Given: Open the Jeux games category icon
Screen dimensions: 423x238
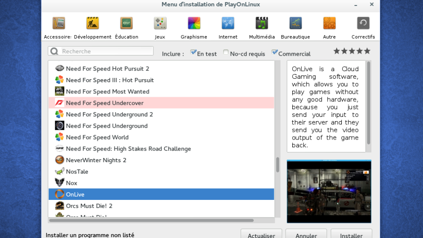Looking at the screenshot, I should click(160, 23).
